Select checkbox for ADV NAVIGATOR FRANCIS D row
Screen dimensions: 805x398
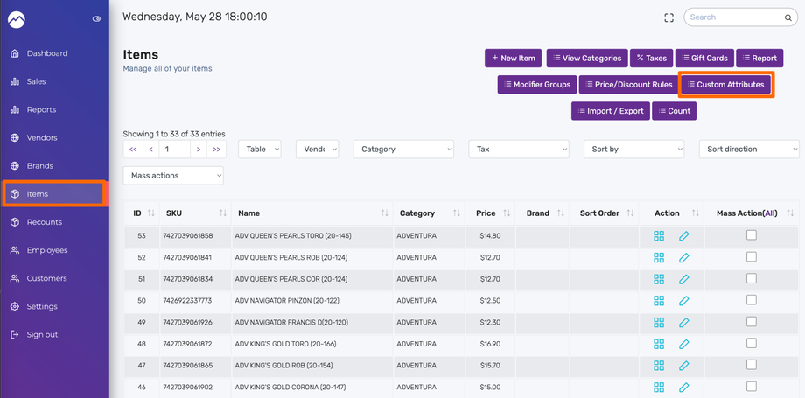(751, 322)
